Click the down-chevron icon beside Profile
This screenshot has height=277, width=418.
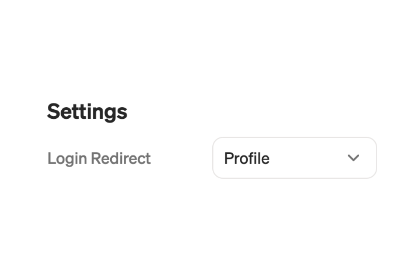pyautogui.click(x=353, y=158)
